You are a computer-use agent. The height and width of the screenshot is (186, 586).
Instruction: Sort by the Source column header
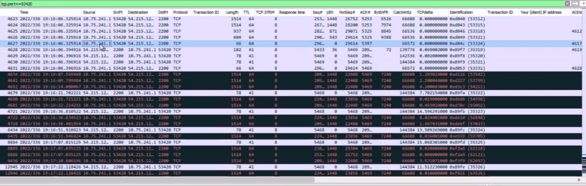(97, 12)
